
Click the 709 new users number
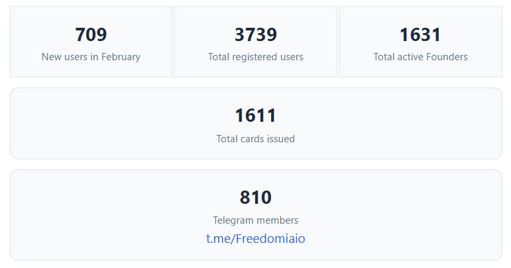tap(91, 35)
